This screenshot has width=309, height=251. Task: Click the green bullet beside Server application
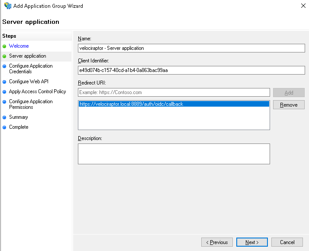tap(4, 56)
